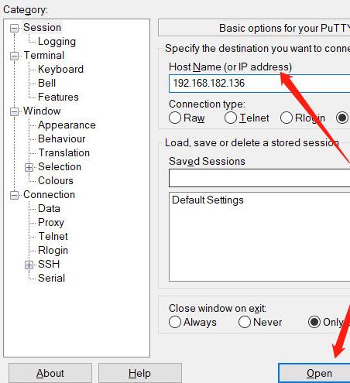
Task: Collapse the Terminal category node
Action: 14,56
